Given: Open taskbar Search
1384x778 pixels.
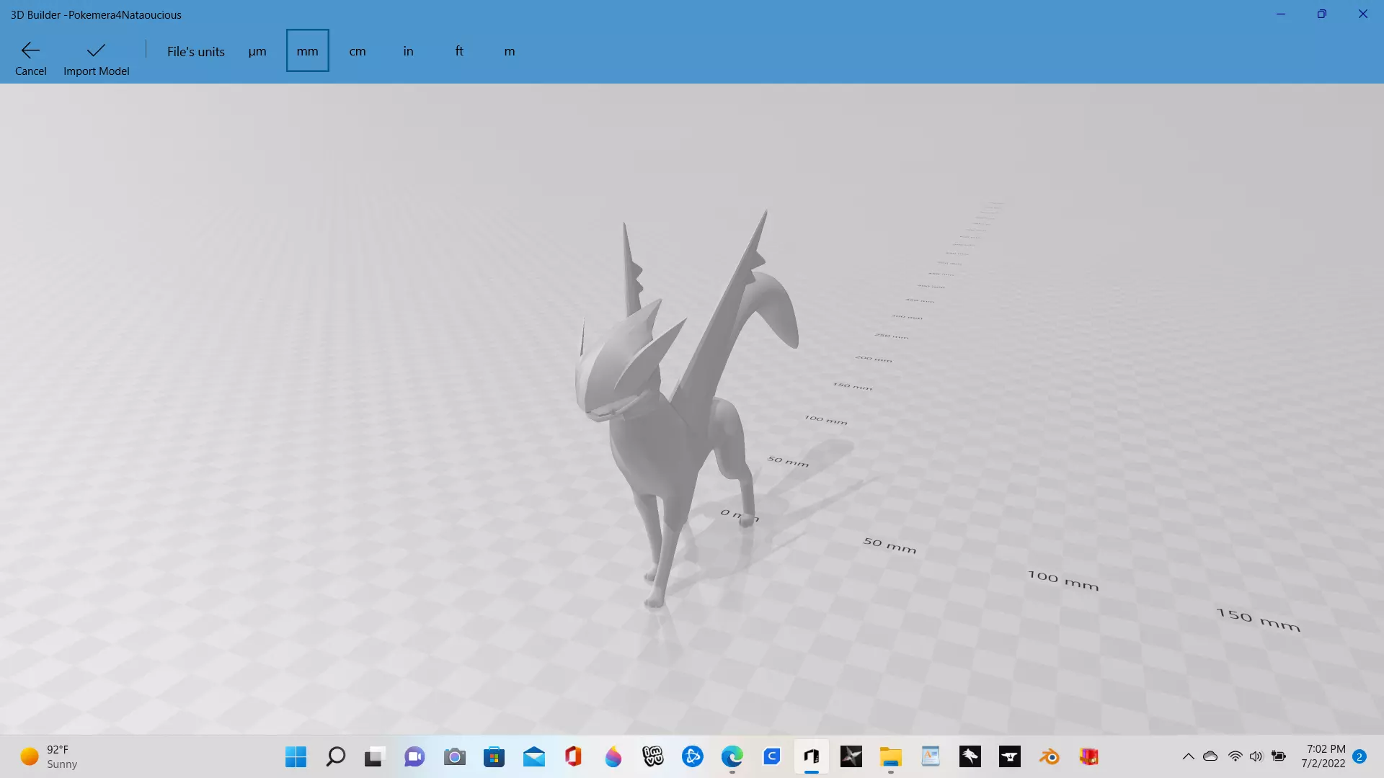Looking at the screenshot, I should pos(336,757).
